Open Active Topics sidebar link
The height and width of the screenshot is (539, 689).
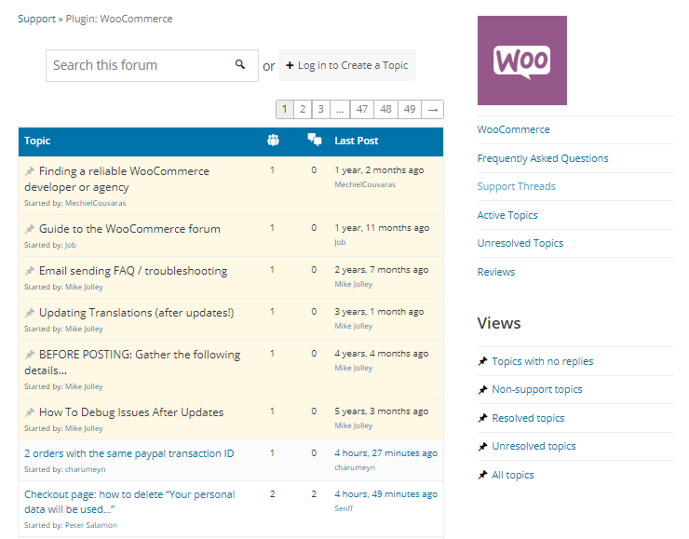pyautogui.click(x=507, y=215)
